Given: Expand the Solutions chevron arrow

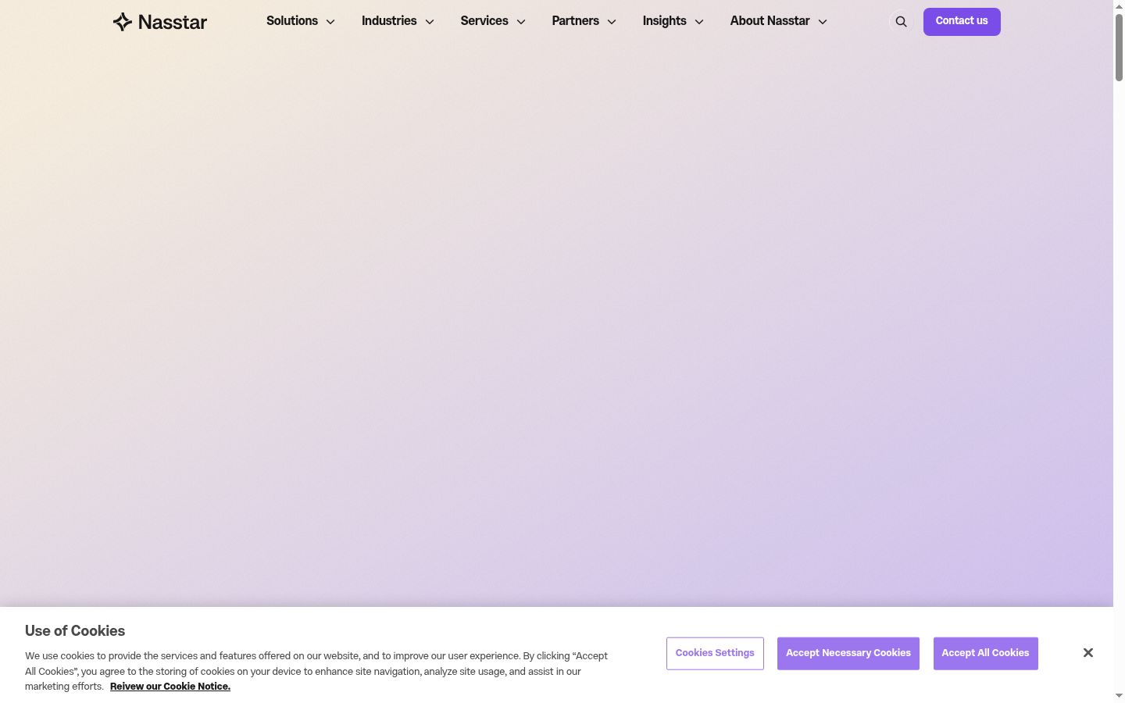Looking at the screenshot, I should pyautogui.click(x=330, y=22).
